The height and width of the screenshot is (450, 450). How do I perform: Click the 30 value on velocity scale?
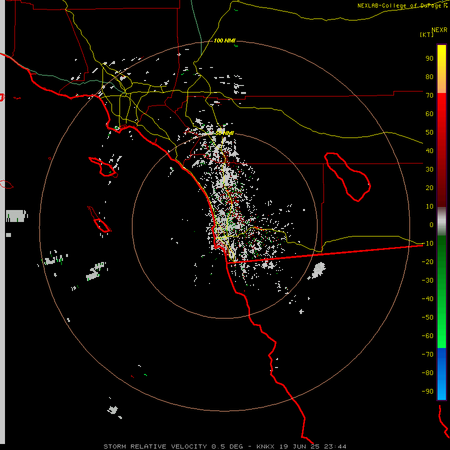coord(429,169)
